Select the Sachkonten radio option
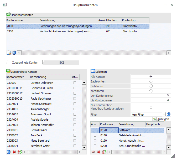The image size is (177, 160). (x=151, y=81)
